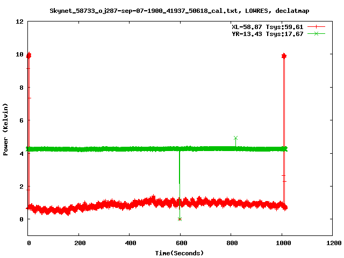Screen dimensions: 344x258
Task: Click the x-axis tick label 600
Action: (182, 243)
